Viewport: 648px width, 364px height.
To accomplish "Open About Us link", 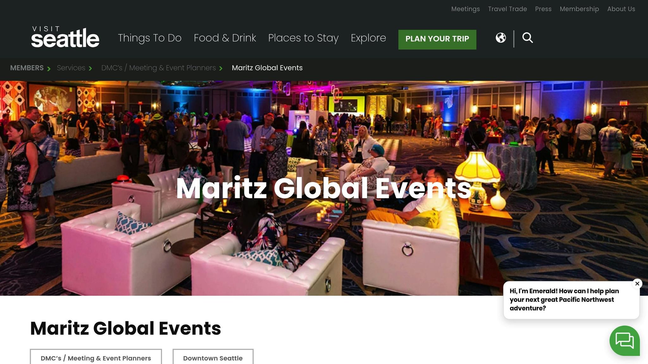I will pyautogui.click(x=621, y=9).
